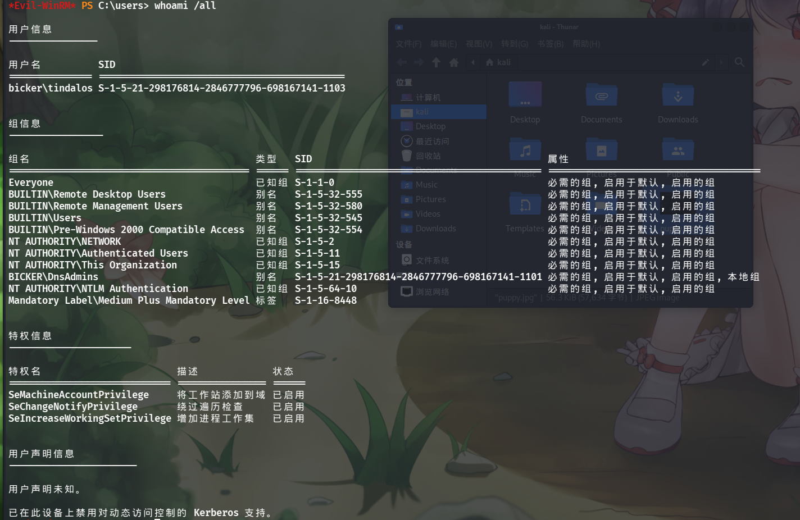Select the Downloads folder with arrow icon
Image resolution: width=800 pixels, height=520 pixels.
coord(678,95)
